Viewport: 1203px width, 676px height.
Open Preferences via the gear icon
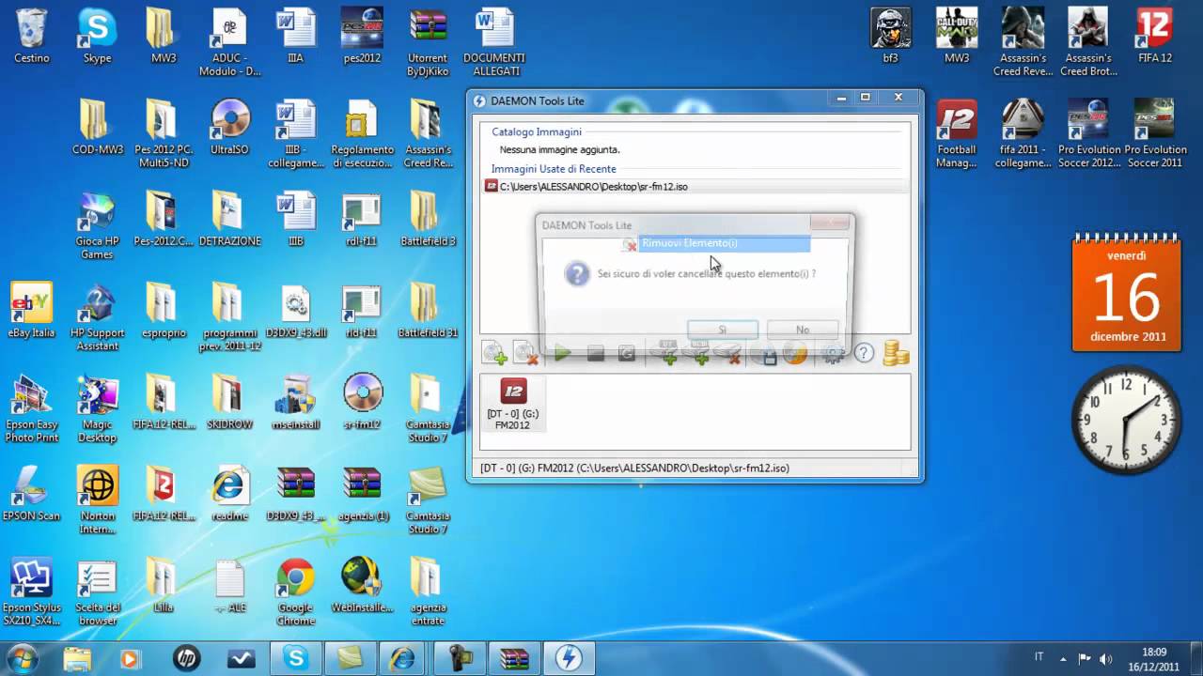pyautogui.click(x=833, y=353)
